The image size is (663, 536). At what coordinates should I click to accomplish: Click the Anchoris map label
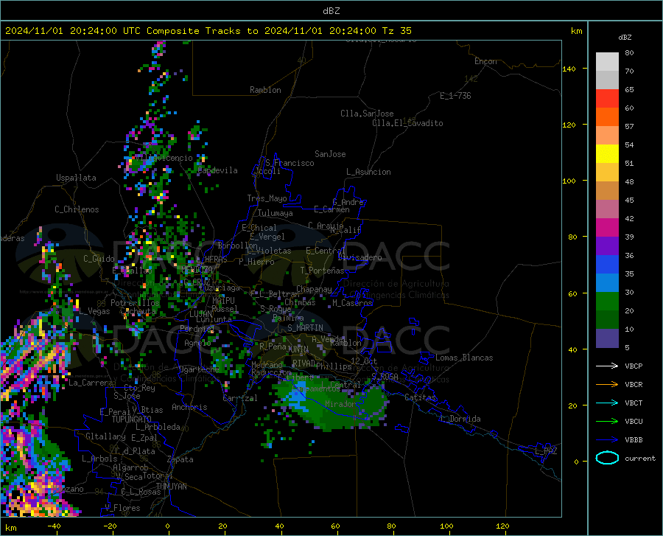click(x=189, y=407)
